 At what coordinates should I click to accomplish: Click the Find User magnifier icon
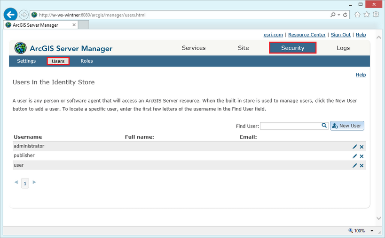pyautogui.click(x=324, y=126)
